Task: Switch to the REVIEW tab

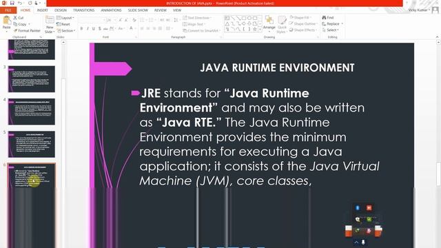Action: point(161,10)
